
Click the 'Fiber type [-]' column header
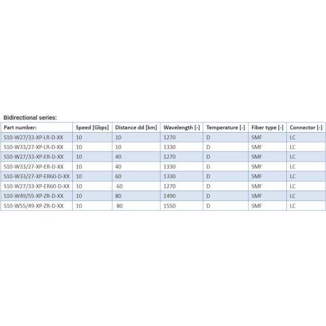click(x=267, y=128)
